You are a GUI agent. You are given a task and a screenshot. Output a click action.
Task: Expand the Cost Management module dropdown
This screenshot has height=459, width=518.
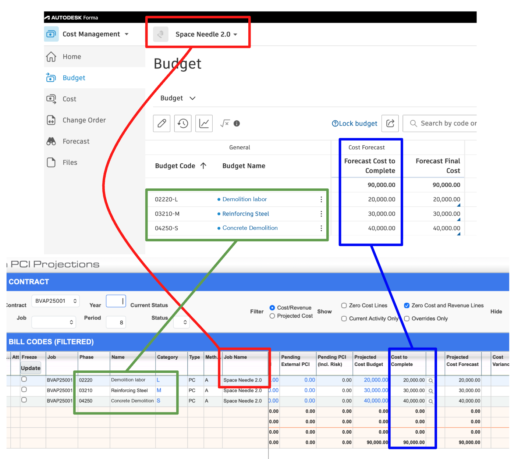click(127, 34)
